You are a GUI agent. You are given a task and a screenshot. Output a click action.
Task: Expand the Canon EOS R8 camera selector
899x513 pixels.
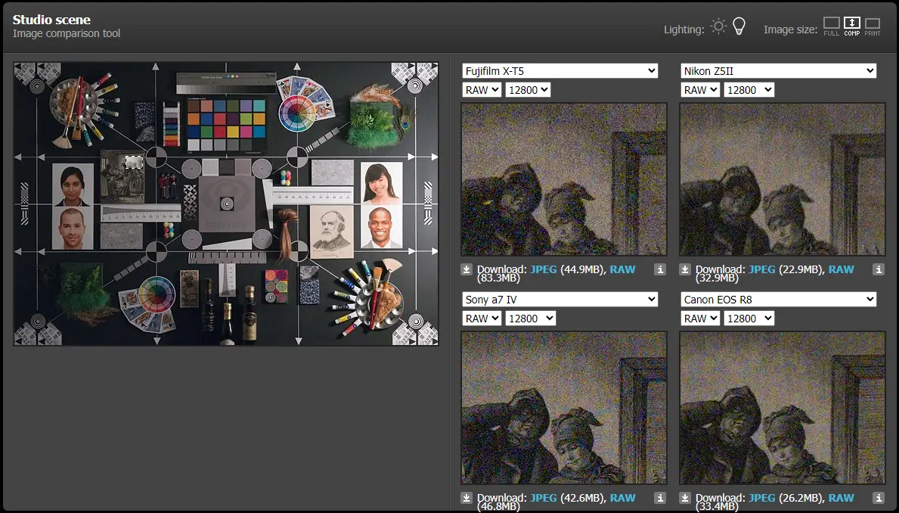(x=778, y=300)
